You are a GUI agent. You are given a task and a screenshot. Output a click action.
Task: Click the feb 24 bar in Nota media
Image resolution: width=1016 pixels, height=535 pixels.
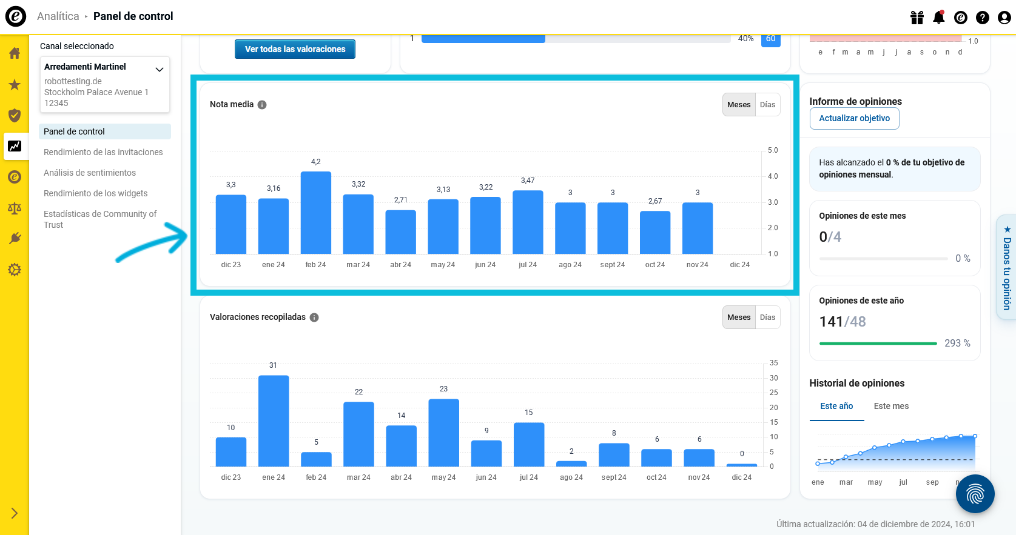[x=316, y=213]
